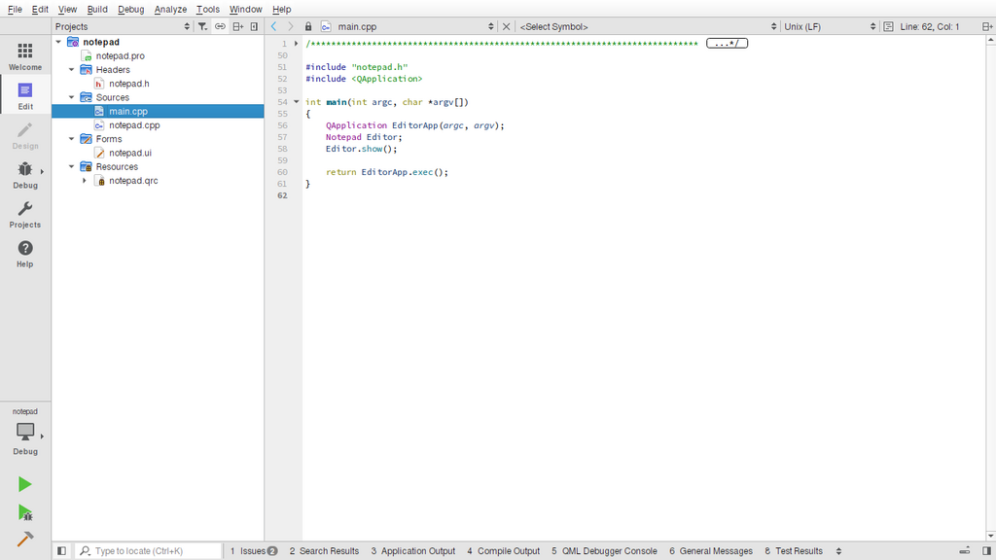
Task: Toggle the file read-only lock icon
Action: (308, 26)
